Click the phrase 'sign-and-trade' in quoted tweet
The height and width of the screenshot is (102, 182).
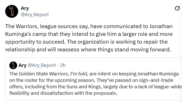pyautogui.click(x=156, y=80)
